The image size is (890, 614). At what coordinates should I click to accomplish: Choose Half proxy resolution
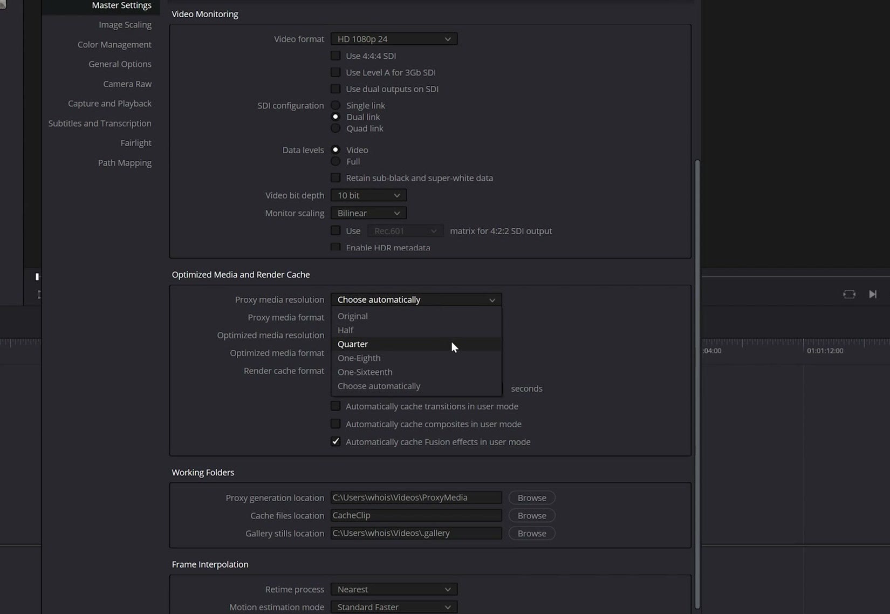click(x=416, y=330)
